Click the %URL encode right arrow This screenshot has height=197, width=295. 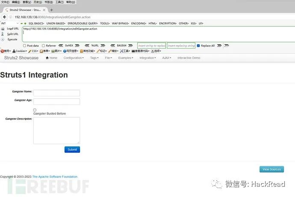coord(103,46)
